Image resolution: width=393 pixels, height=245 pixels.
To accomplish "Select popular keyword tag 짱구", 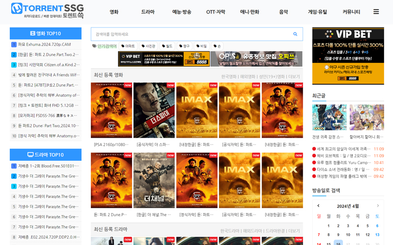I will (185, 46).
